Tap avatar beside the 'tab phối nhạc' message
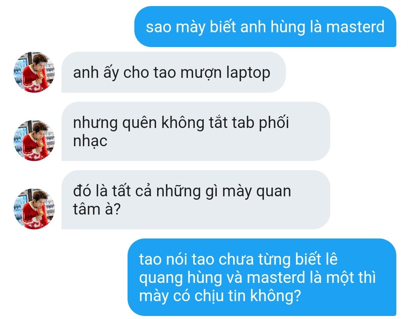 point(34,141)
